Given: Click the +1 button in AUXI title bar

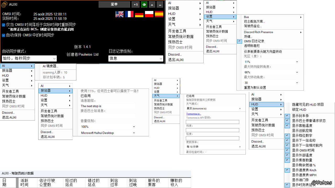Looking at the screenshot, I should click(135, 4).
